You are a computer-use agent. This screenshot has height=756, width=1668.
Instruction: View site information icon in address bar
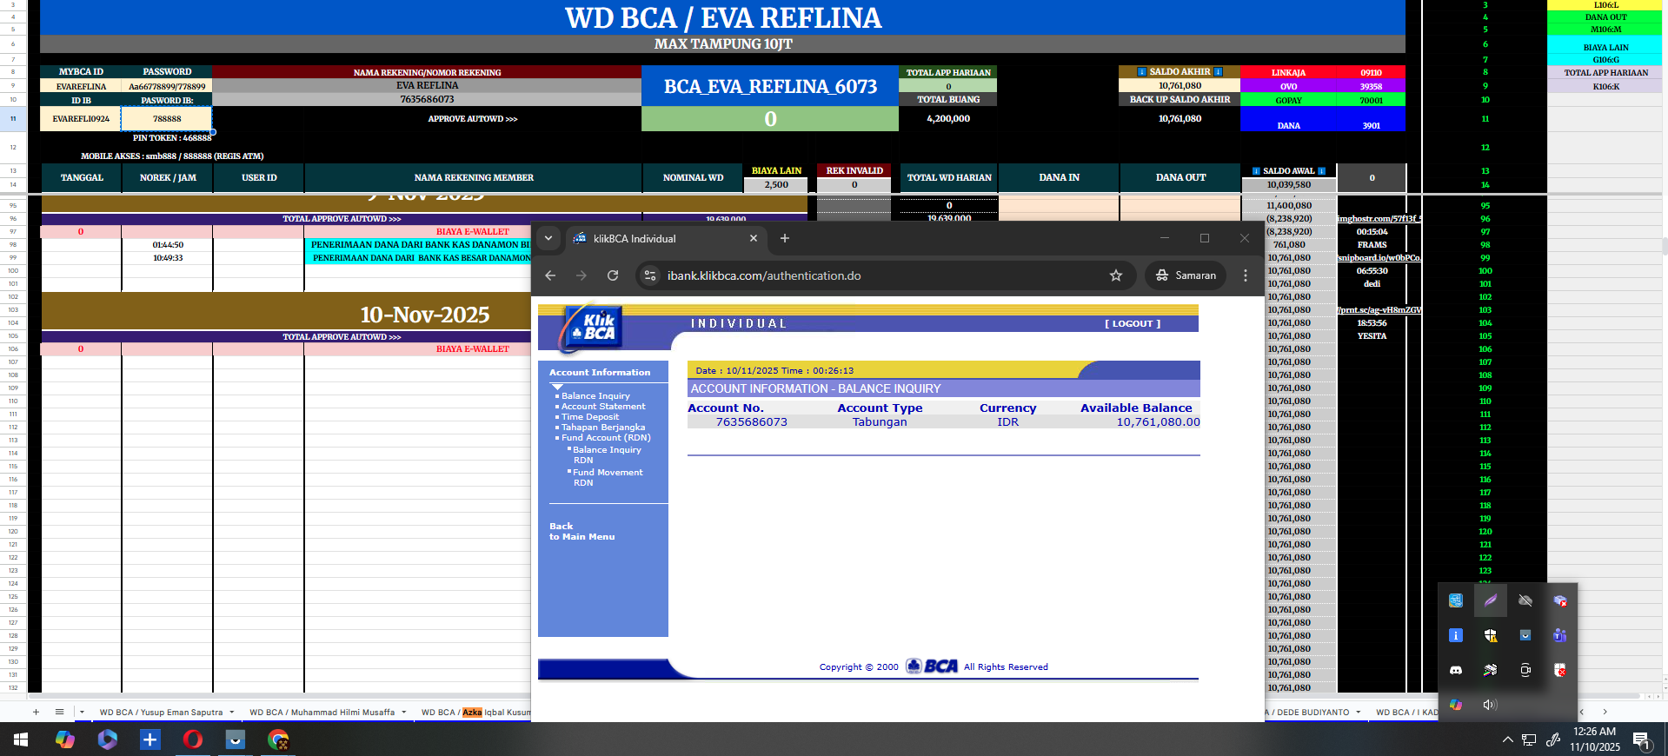(x=650, y=275)
